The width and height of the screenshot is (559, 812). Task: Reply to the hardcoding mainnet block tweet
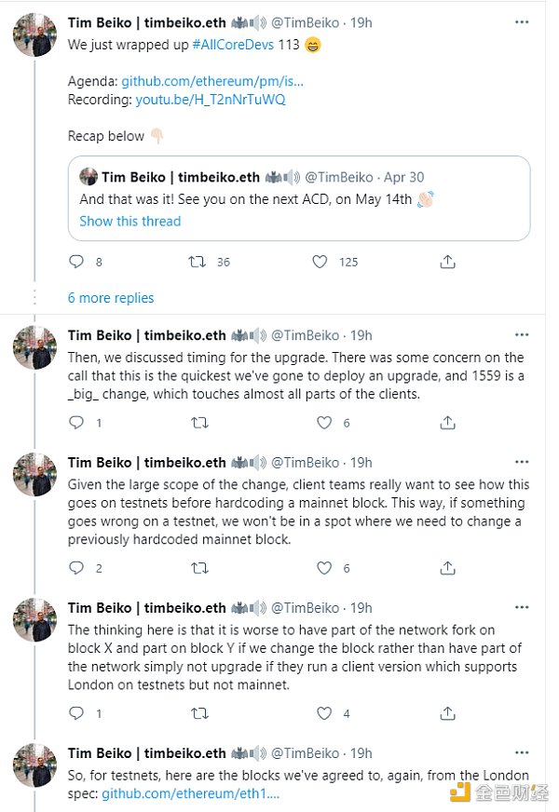tap(76, 567)
